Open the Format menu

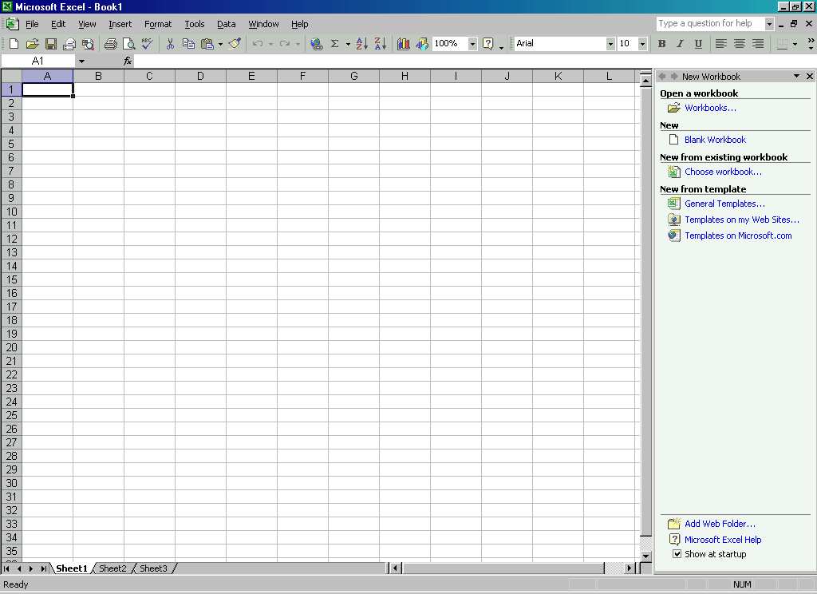click(158, 24)
